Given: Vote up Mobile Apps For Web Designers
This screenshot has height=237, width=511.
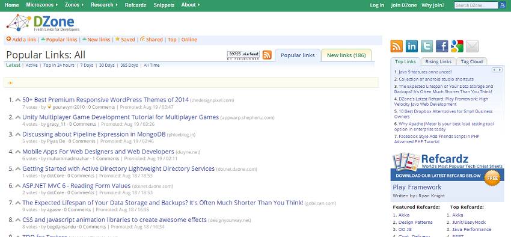Looking at the screenshot, I should pos(18,152).
